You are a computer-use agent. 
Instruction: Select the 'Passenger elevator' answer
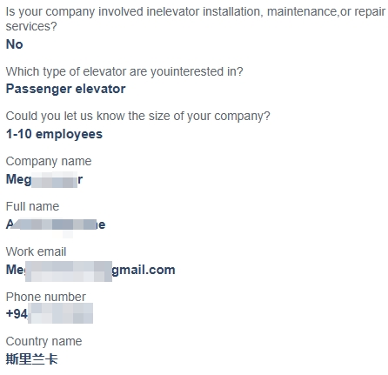(x=66, y=89)
